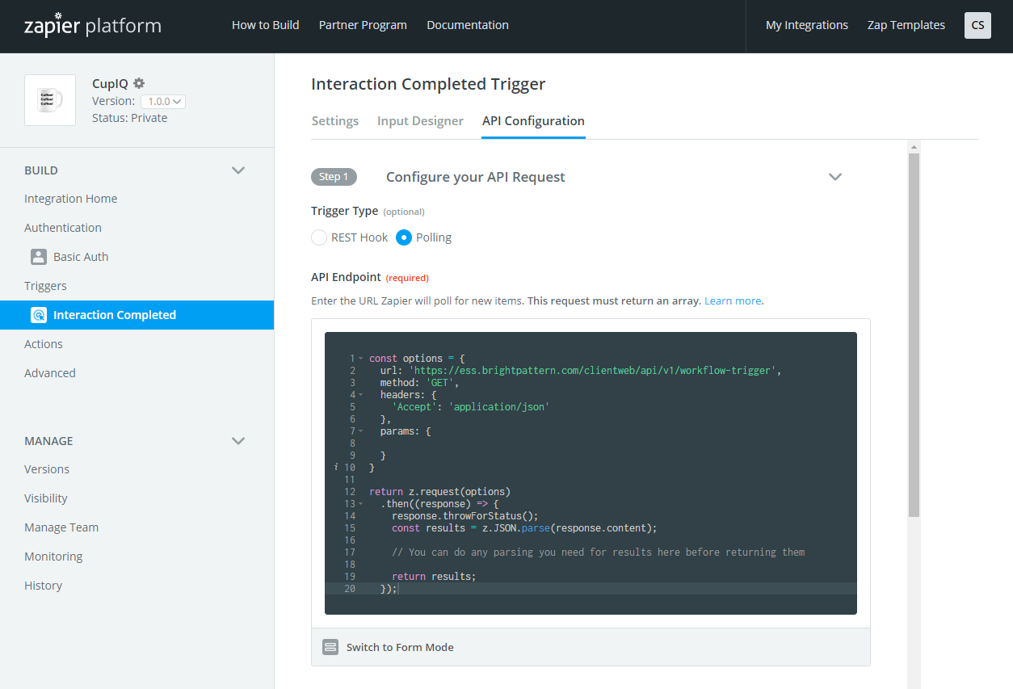
Task: Open Partner Program page
Action: tap(363, 25)
